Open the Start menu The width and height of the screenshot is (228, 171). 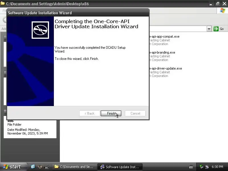[x=13, y=167]
